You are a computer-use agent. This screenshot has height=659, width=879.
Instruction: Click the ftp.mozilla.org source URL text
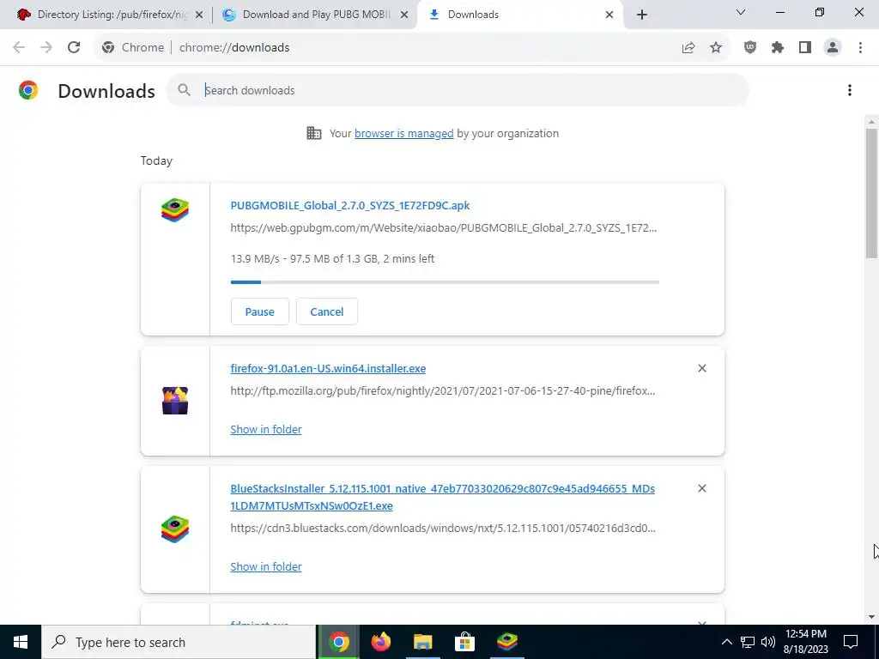442,391
